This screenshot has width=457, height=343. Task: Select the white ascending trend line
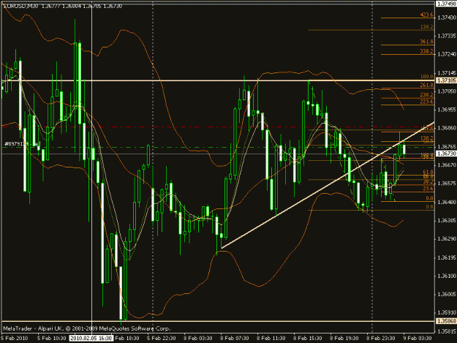[328, 185]
